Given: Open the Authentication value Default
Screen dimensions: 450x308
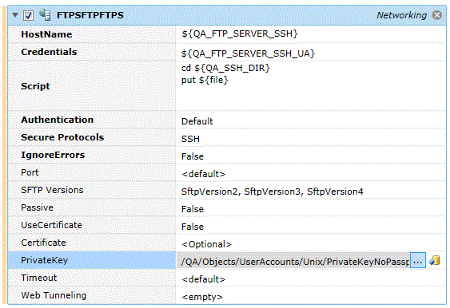Looking at the screenshot, I should pyautogui.click(x=311, y=120).
